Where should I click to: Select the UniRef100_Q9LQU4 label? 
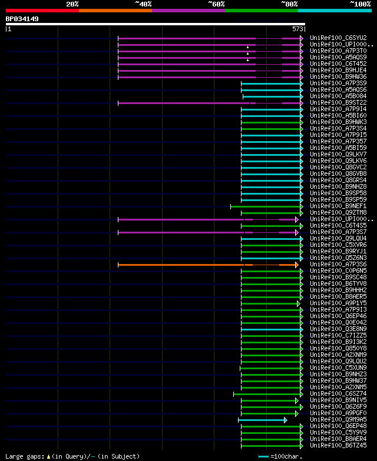338,239
